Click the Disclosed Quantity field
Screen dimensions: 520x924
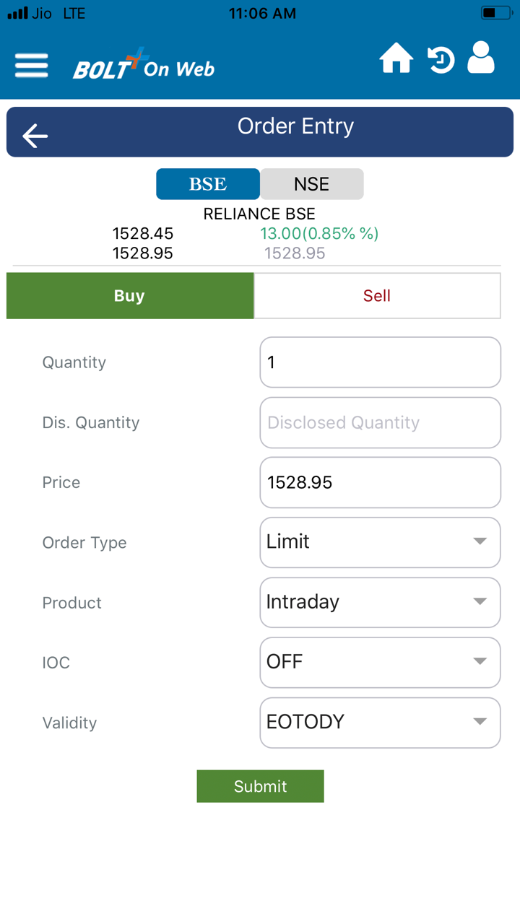pos(380,422)
